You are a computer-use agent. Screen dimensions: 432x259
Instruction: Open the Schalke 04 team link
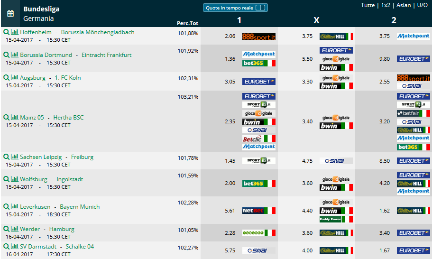[80, 247]
